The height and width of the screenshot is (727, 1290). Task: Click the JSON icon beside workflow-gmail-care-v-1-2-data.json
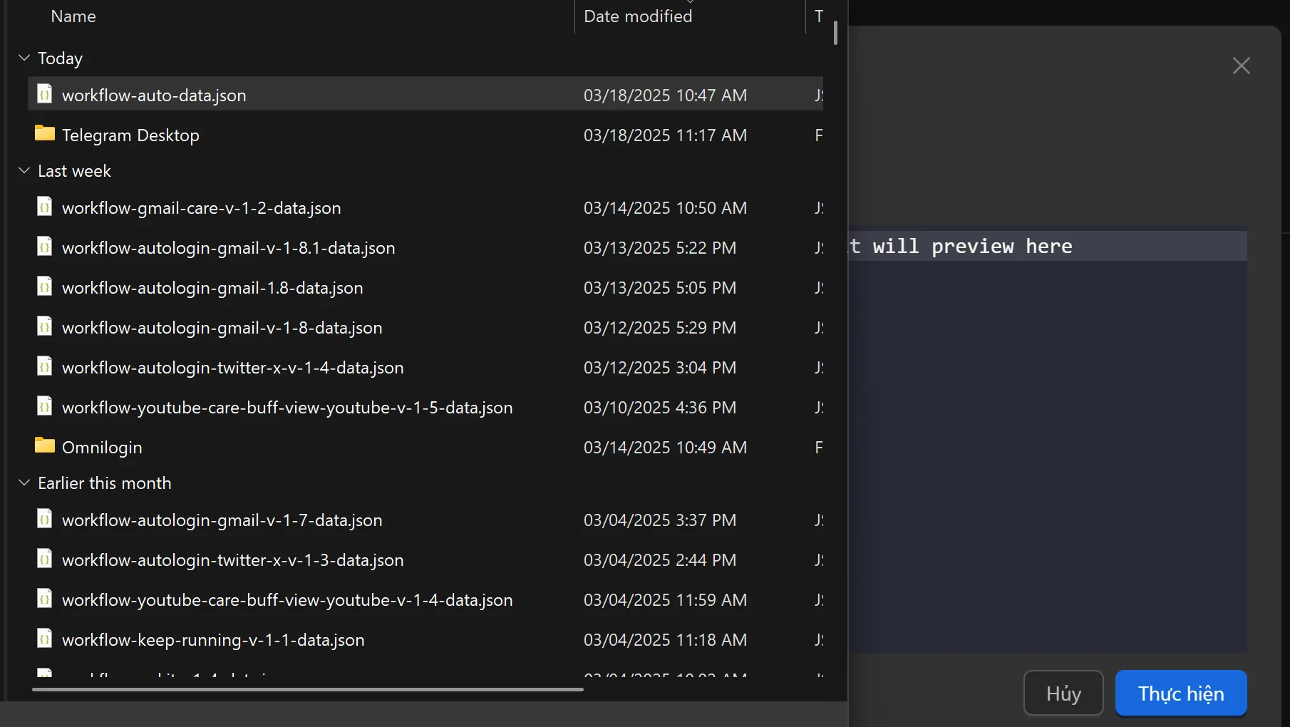(44, 207)
